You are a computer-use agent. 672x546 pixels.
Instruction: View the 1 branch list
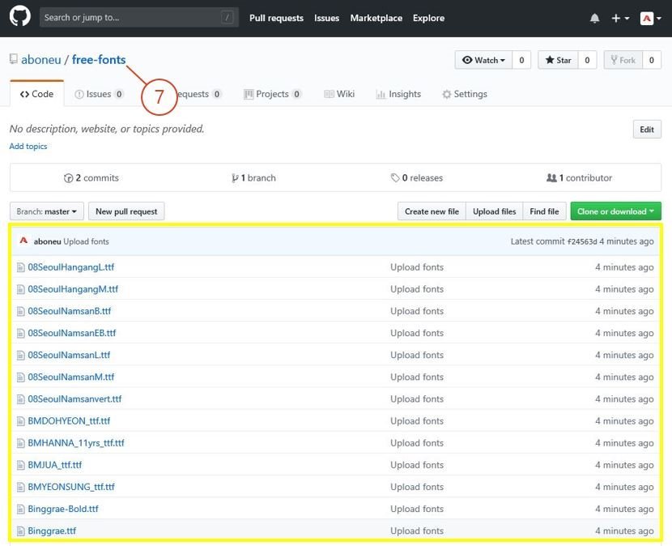pos(253,178)
